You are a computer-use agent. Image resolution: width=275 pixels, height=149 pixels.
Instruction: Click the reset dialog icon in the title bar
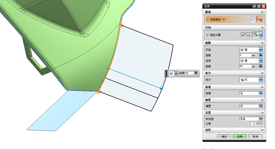pyautogui.click(x=254, y=6)
